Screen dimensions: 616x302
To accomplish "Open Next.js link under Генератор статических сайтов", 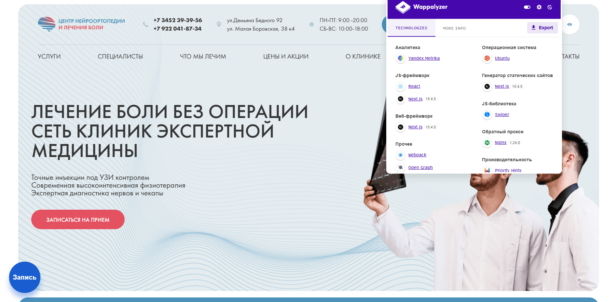I will pos(502,86).
